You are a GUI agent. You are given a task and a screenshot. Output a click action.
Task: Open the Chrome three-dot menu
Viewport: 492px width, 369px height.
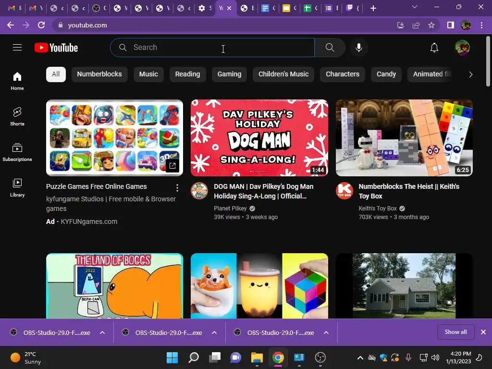click(x=481, y=25)
